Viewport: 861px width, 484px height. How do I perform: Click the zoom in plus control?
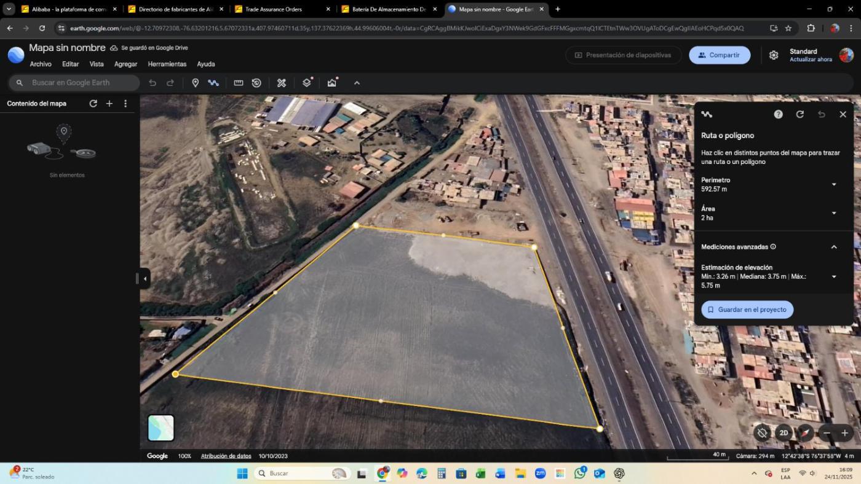[844, 433]
